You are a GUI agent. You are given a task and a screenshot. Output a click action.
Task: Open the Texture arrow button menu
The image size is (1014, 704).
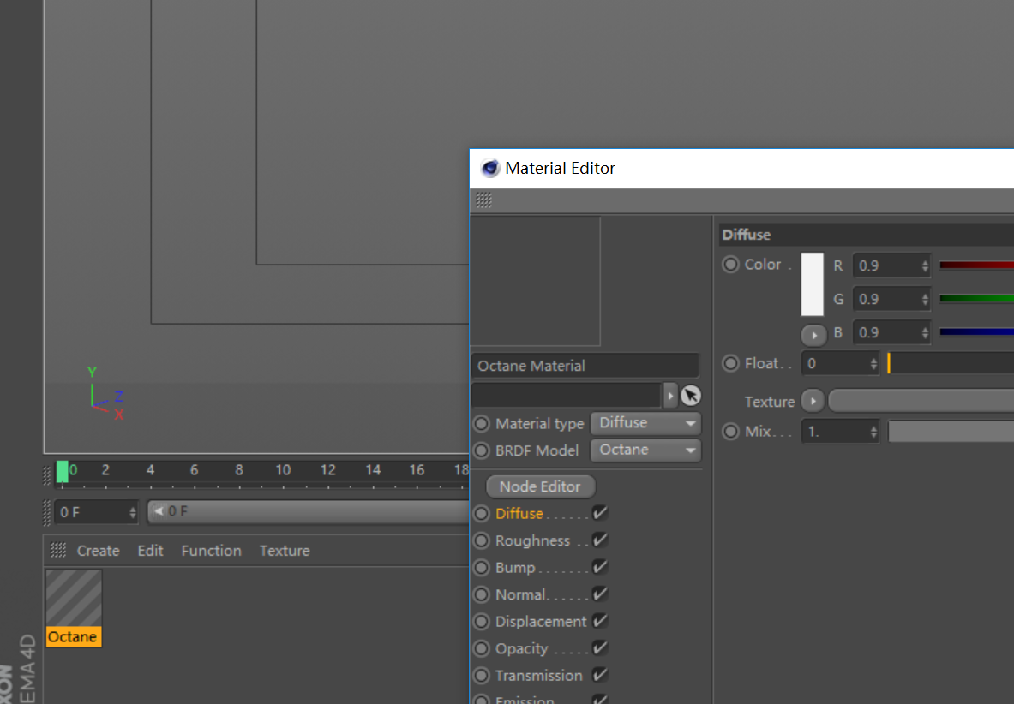click(x=813, y=401)
